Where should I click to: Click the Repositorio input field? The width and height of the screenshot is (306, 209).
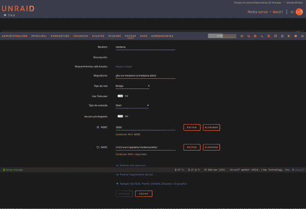[145, 76]
